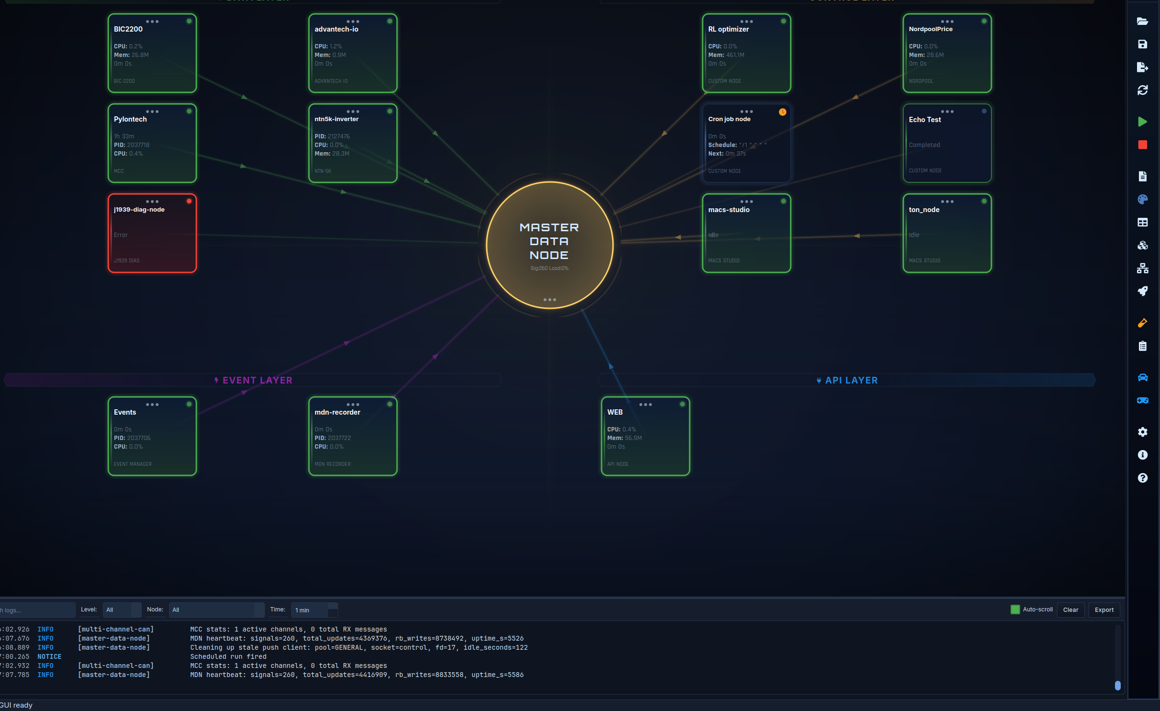Click the open folder icon in sidebar
The image size is (1160, 711).
click(1142, 21)
